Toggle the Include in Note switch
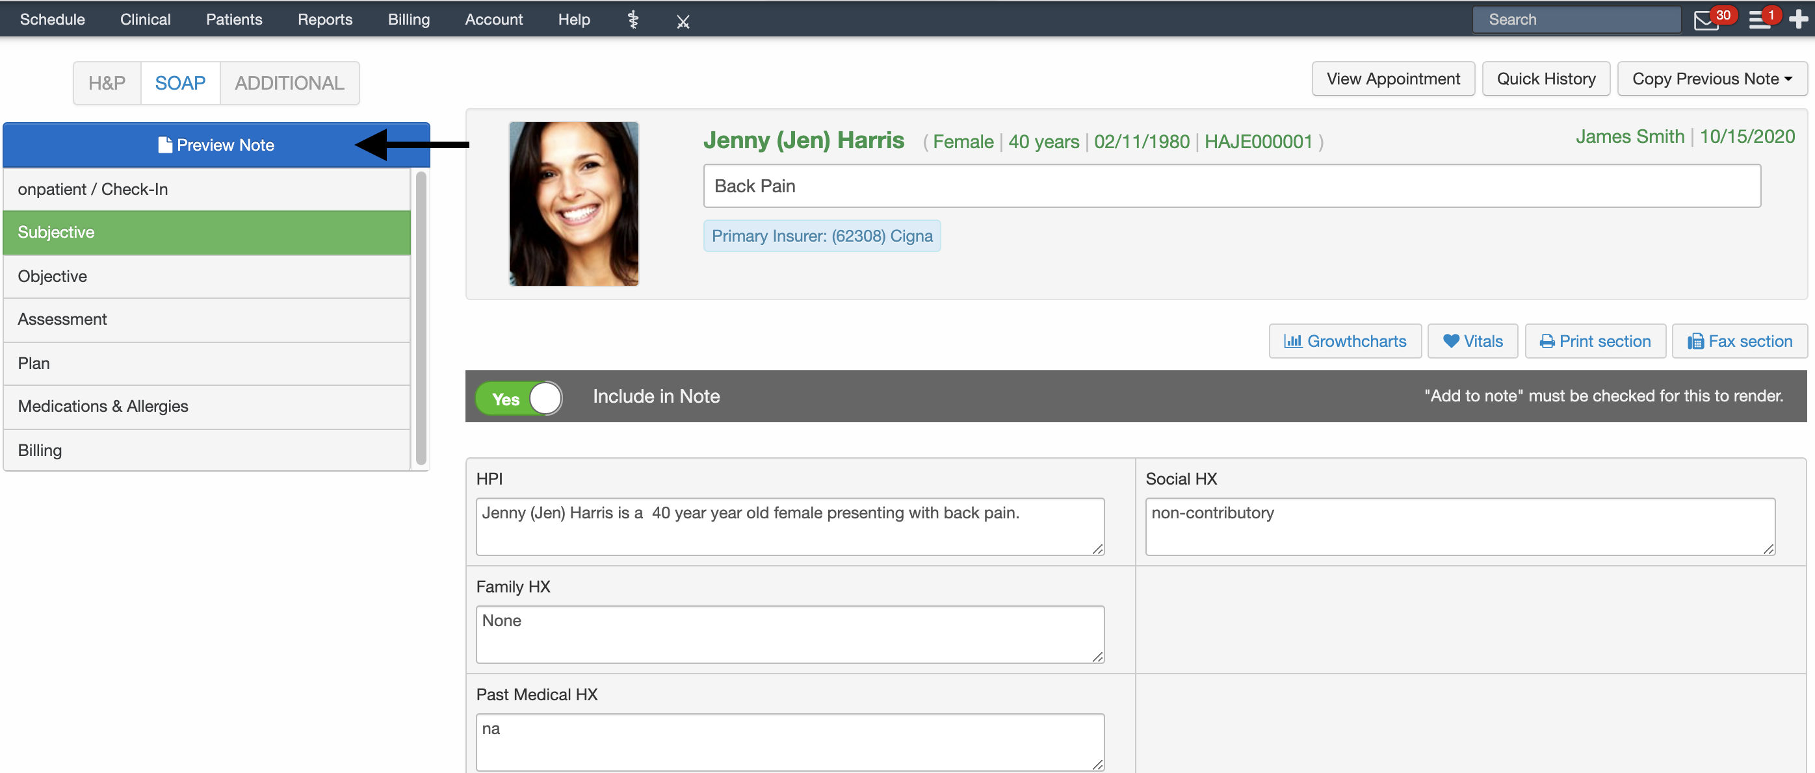This screenshot has width=1815, height=773. 519,398
